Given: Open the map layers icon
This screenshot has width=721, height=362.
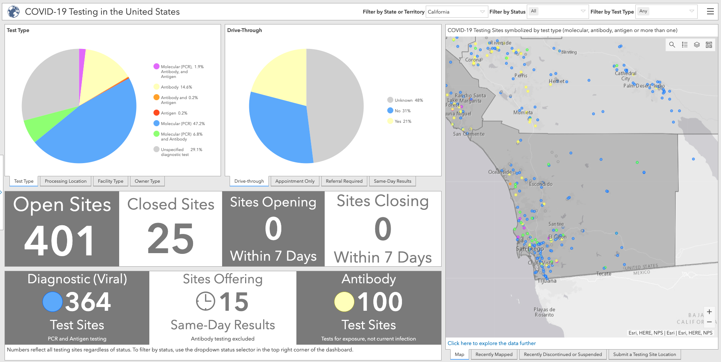Looking at the screenshot, I should pos(697,45).
